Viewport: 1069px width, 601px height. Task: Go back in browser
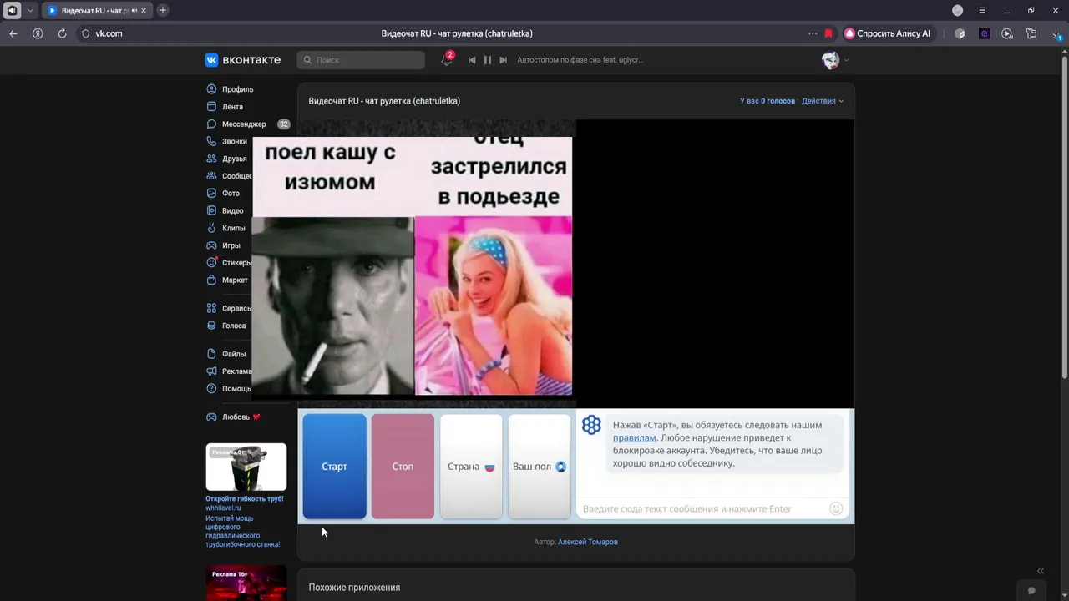(13, 33)
